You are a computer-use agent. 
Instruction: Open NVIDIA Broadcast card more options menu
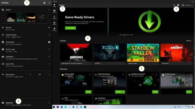(x=123, y=75)
